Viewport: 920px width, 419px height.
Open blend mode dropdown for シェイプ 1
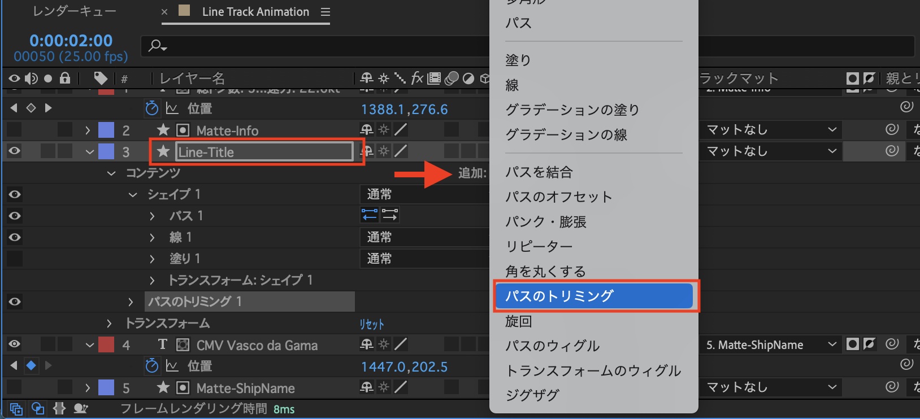click(425, 194)
